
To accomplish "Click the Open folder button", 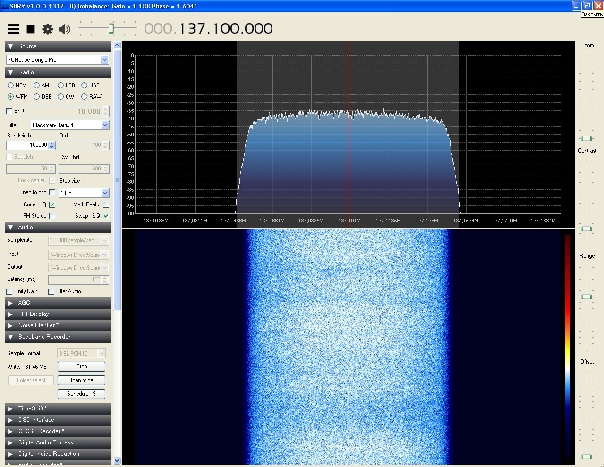I will [x=81, y=380].
